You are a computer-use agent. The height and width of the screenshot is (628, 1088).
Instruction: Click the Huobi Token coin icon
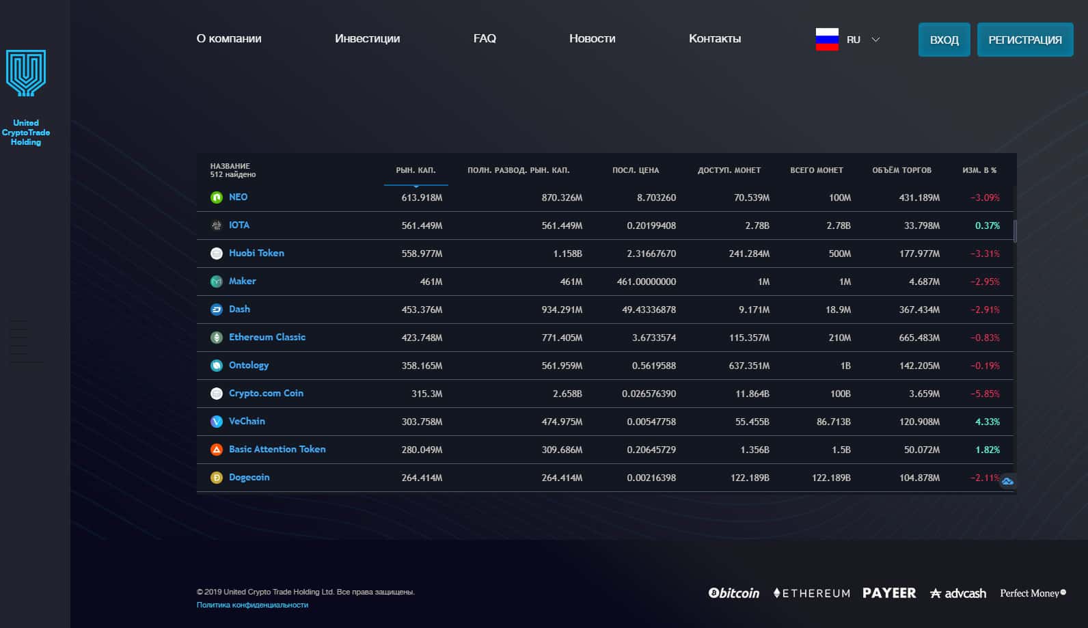[217, 254]
